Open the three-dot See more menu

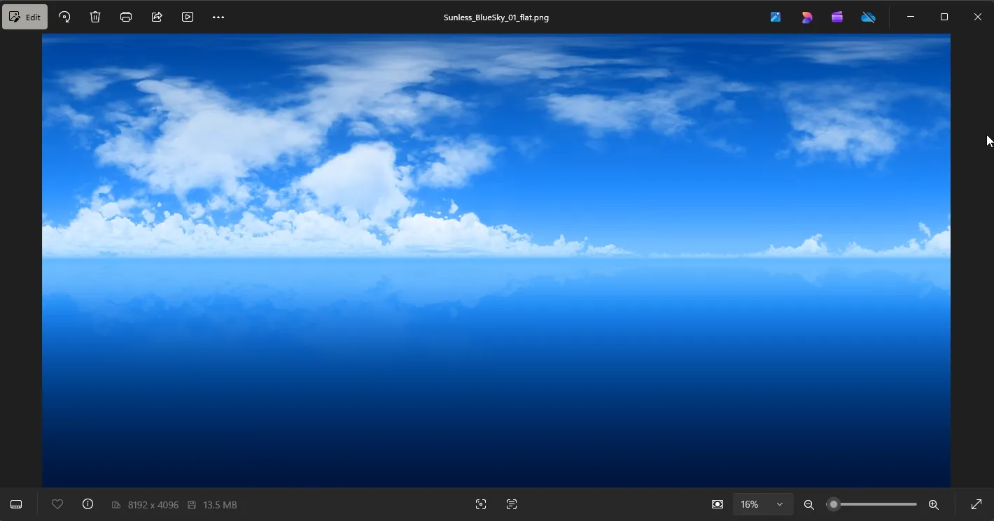pos(218,17)
